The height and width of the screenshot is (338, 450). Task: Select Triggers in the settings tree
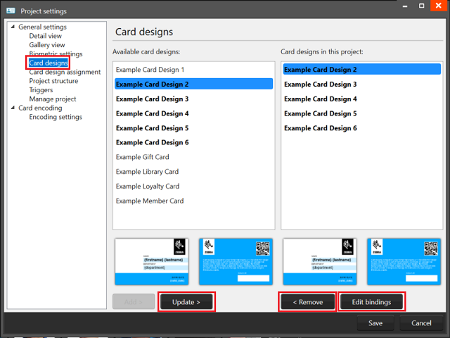click(x=41, y=90)
